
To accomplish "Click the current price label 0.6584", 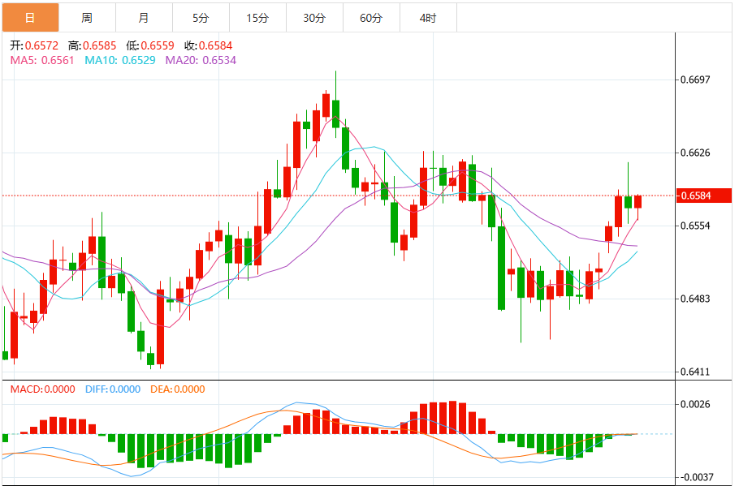I will pyautogui.click(x=703, y=196).
